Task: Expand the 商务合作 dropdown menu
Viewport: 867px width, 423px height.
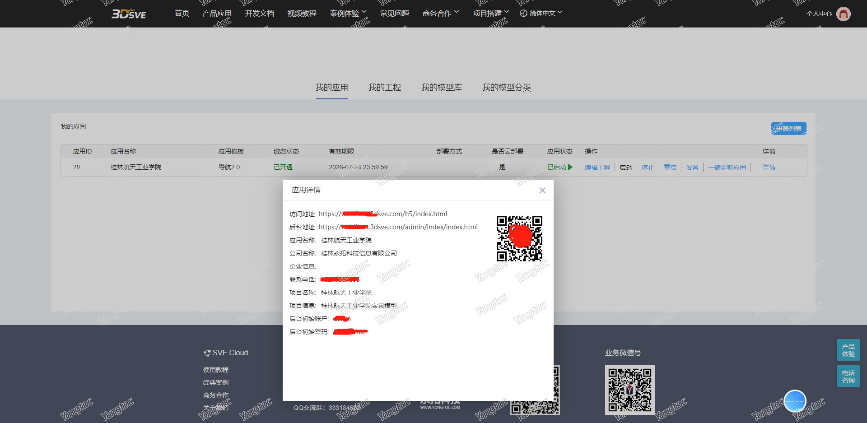Action: tap(440, 14)
